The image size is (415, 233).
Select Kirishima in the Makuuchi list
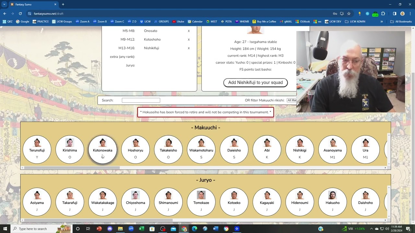tap(70, 149)
